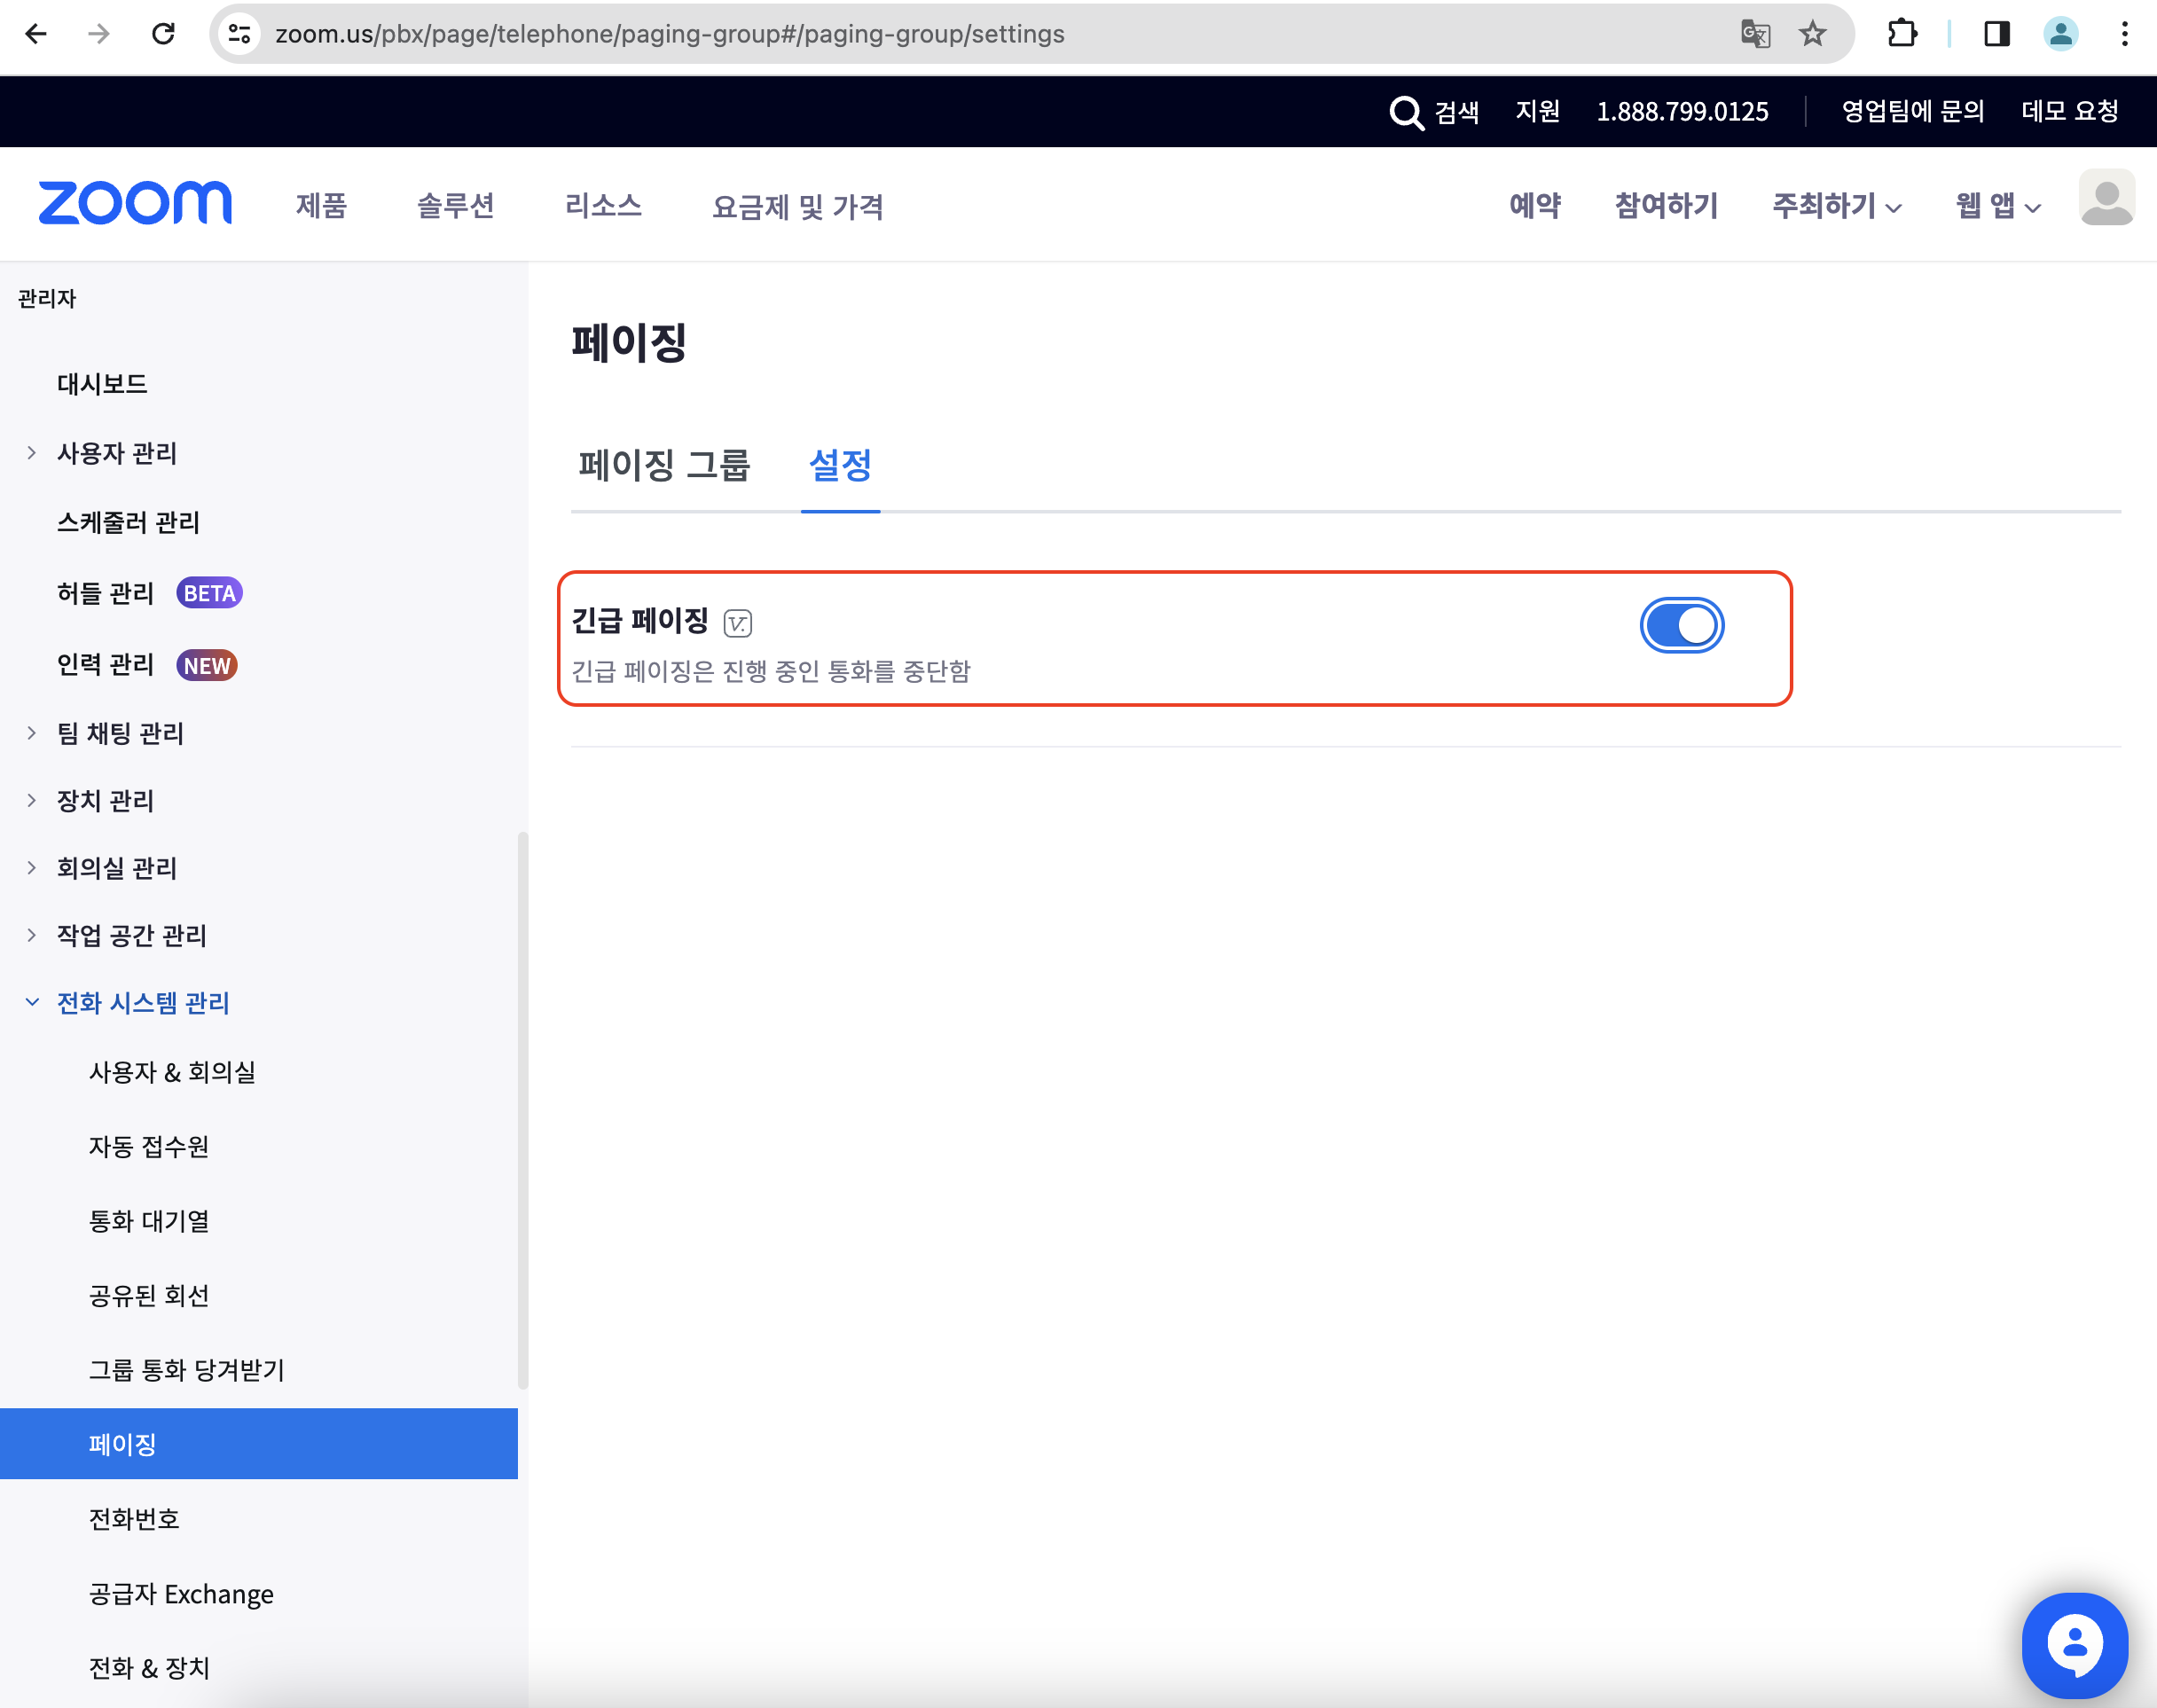
Task: Open the 지원 link
Action: click(x=1537, y=111)
